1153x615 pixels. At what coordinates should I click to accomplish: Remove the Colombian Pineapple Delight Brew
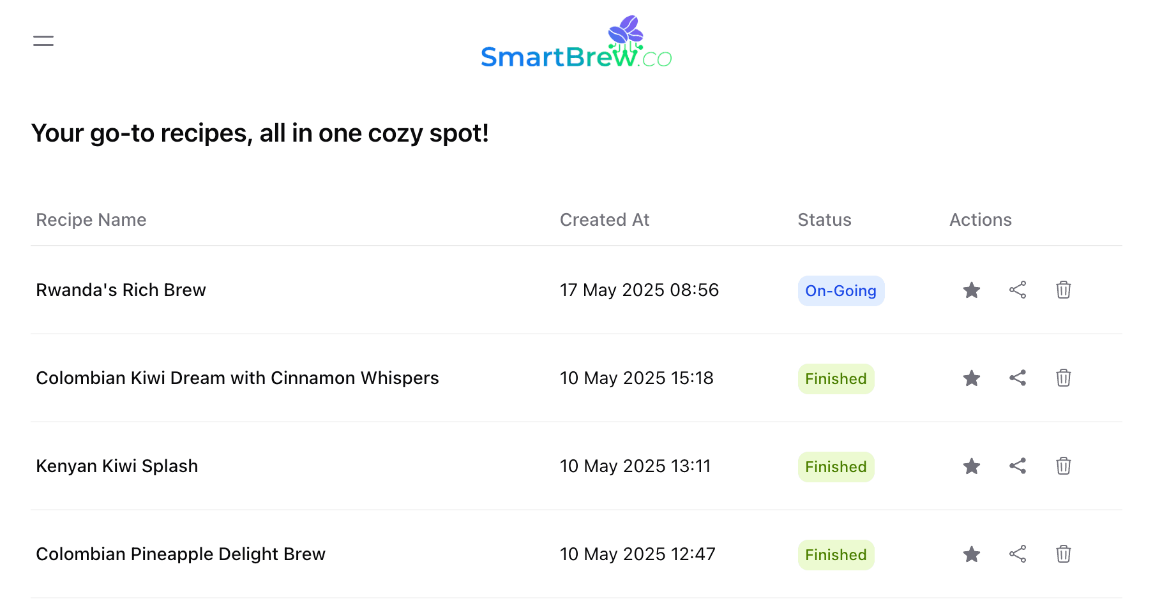[1063, 554]
